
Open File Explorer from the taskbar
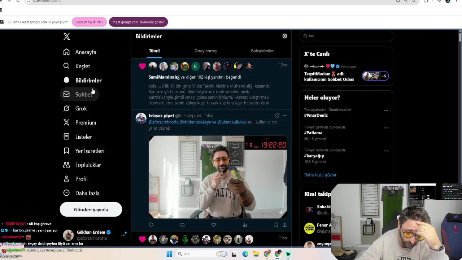tap(256, 254)
